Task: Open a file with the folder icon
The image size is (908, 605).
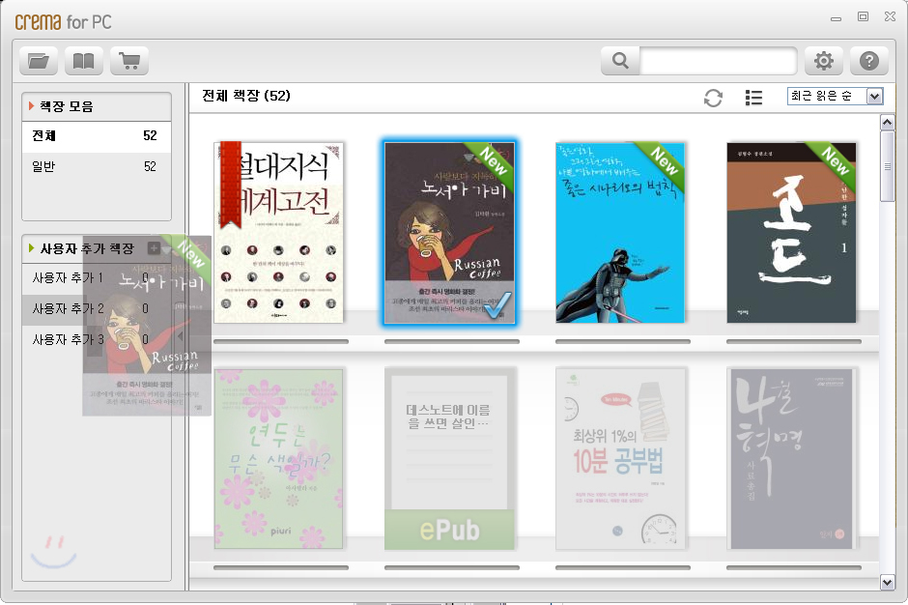Action: [39, 61]
